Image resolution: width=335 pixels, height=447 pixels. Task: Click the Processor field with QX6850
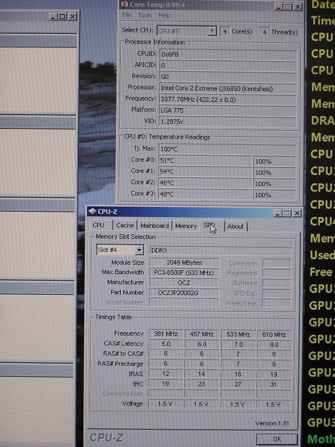(x=228, y=88)
